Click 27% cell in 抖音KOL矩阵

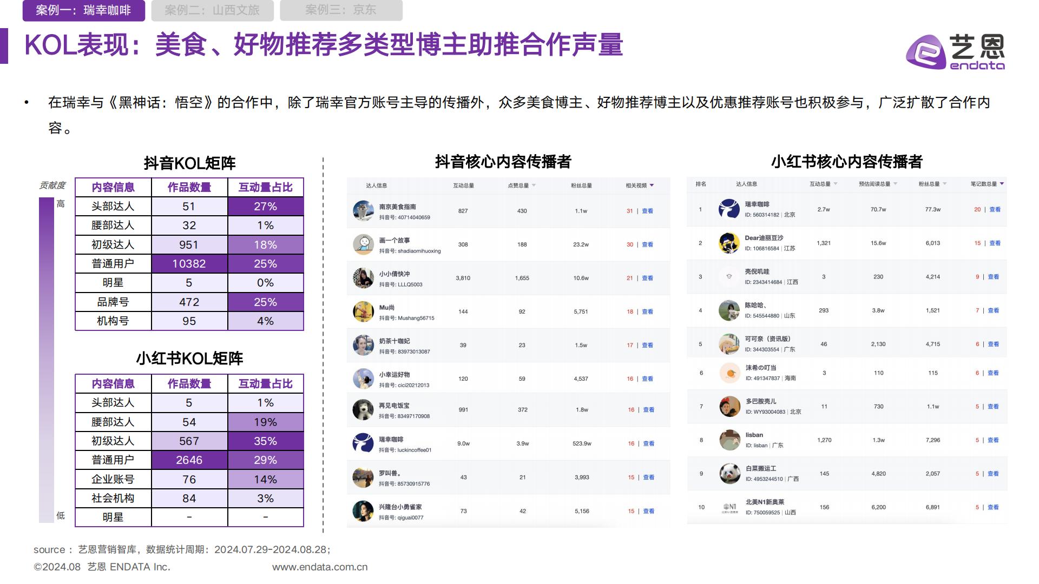266,207
